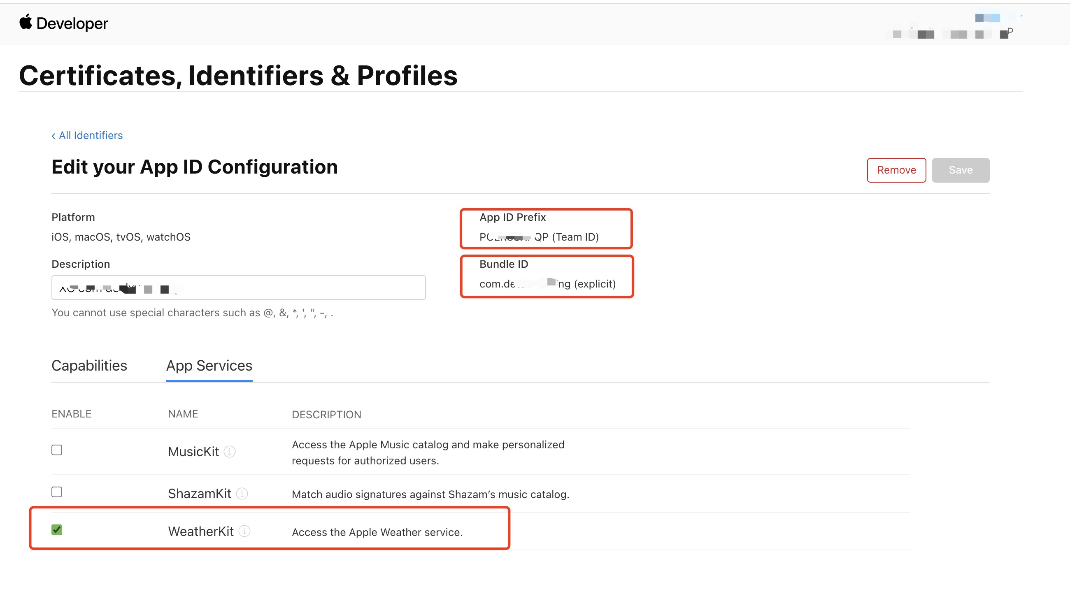Go back to All Identifiers

pos(91,135)
